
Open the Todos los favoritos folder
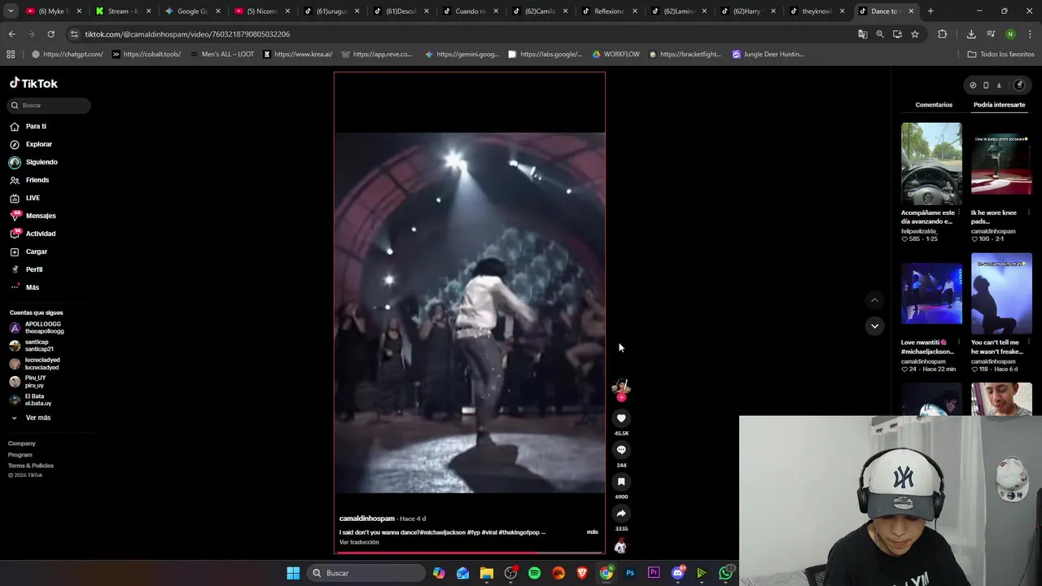(1000, 55)
